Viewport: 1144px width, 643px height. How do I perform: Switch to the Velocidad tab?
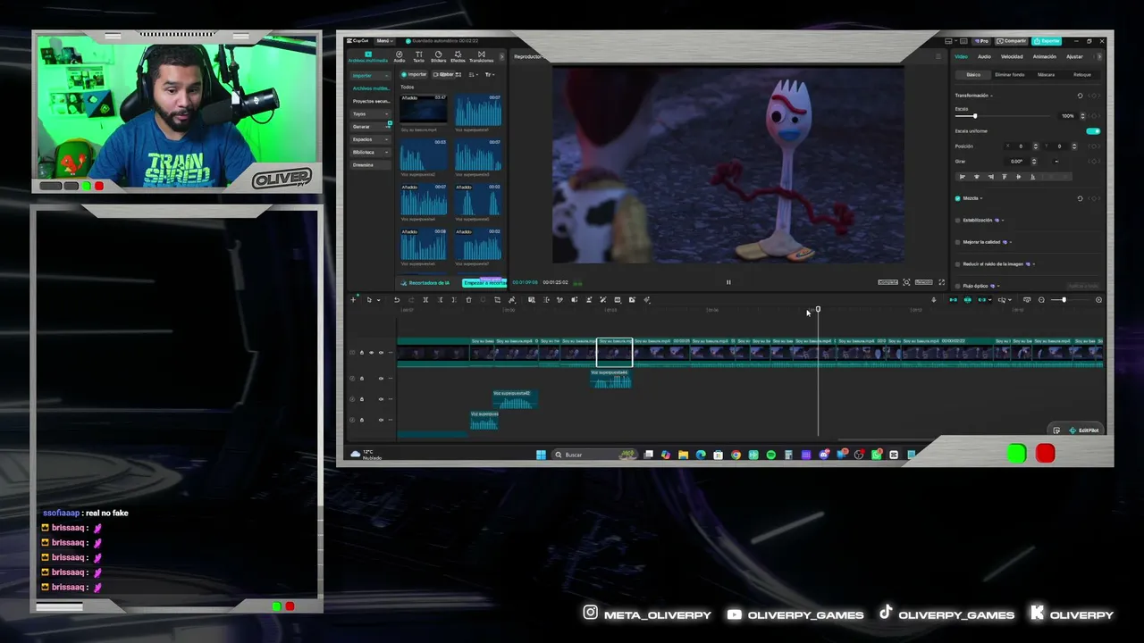(1012, 56)
